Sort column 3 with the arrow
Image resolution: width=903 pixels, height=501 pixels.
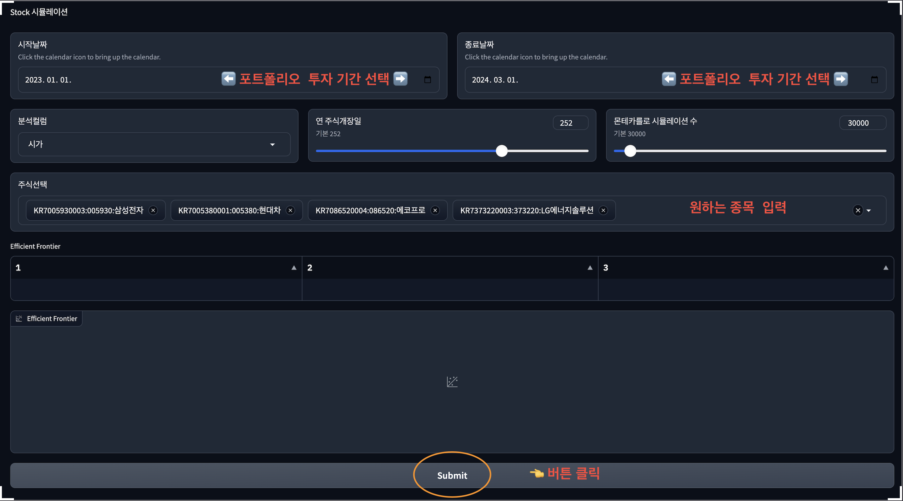[x=886, y=268]
